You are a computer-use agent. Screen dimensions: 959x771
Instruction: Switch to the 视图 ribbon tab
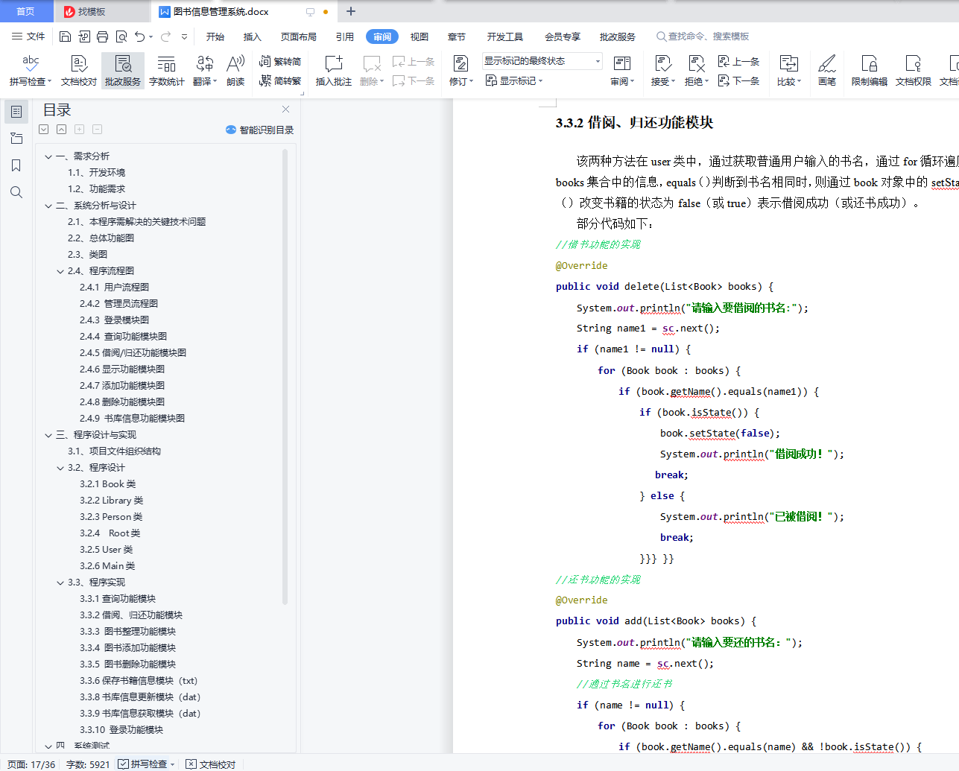(x=420, y=37)
